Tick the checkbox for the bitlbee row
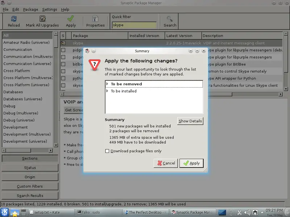Screen dimensions: 290x217 pos(63,64)
